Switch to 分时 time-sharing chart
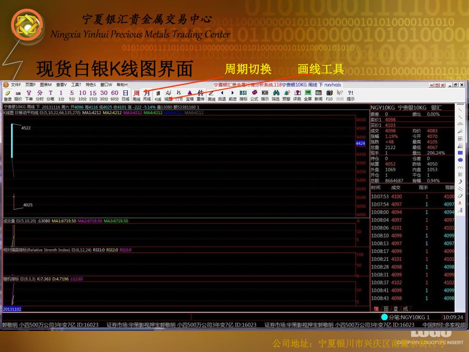Image resolution: width=469 pixels, height=352 pixels. 39,95
